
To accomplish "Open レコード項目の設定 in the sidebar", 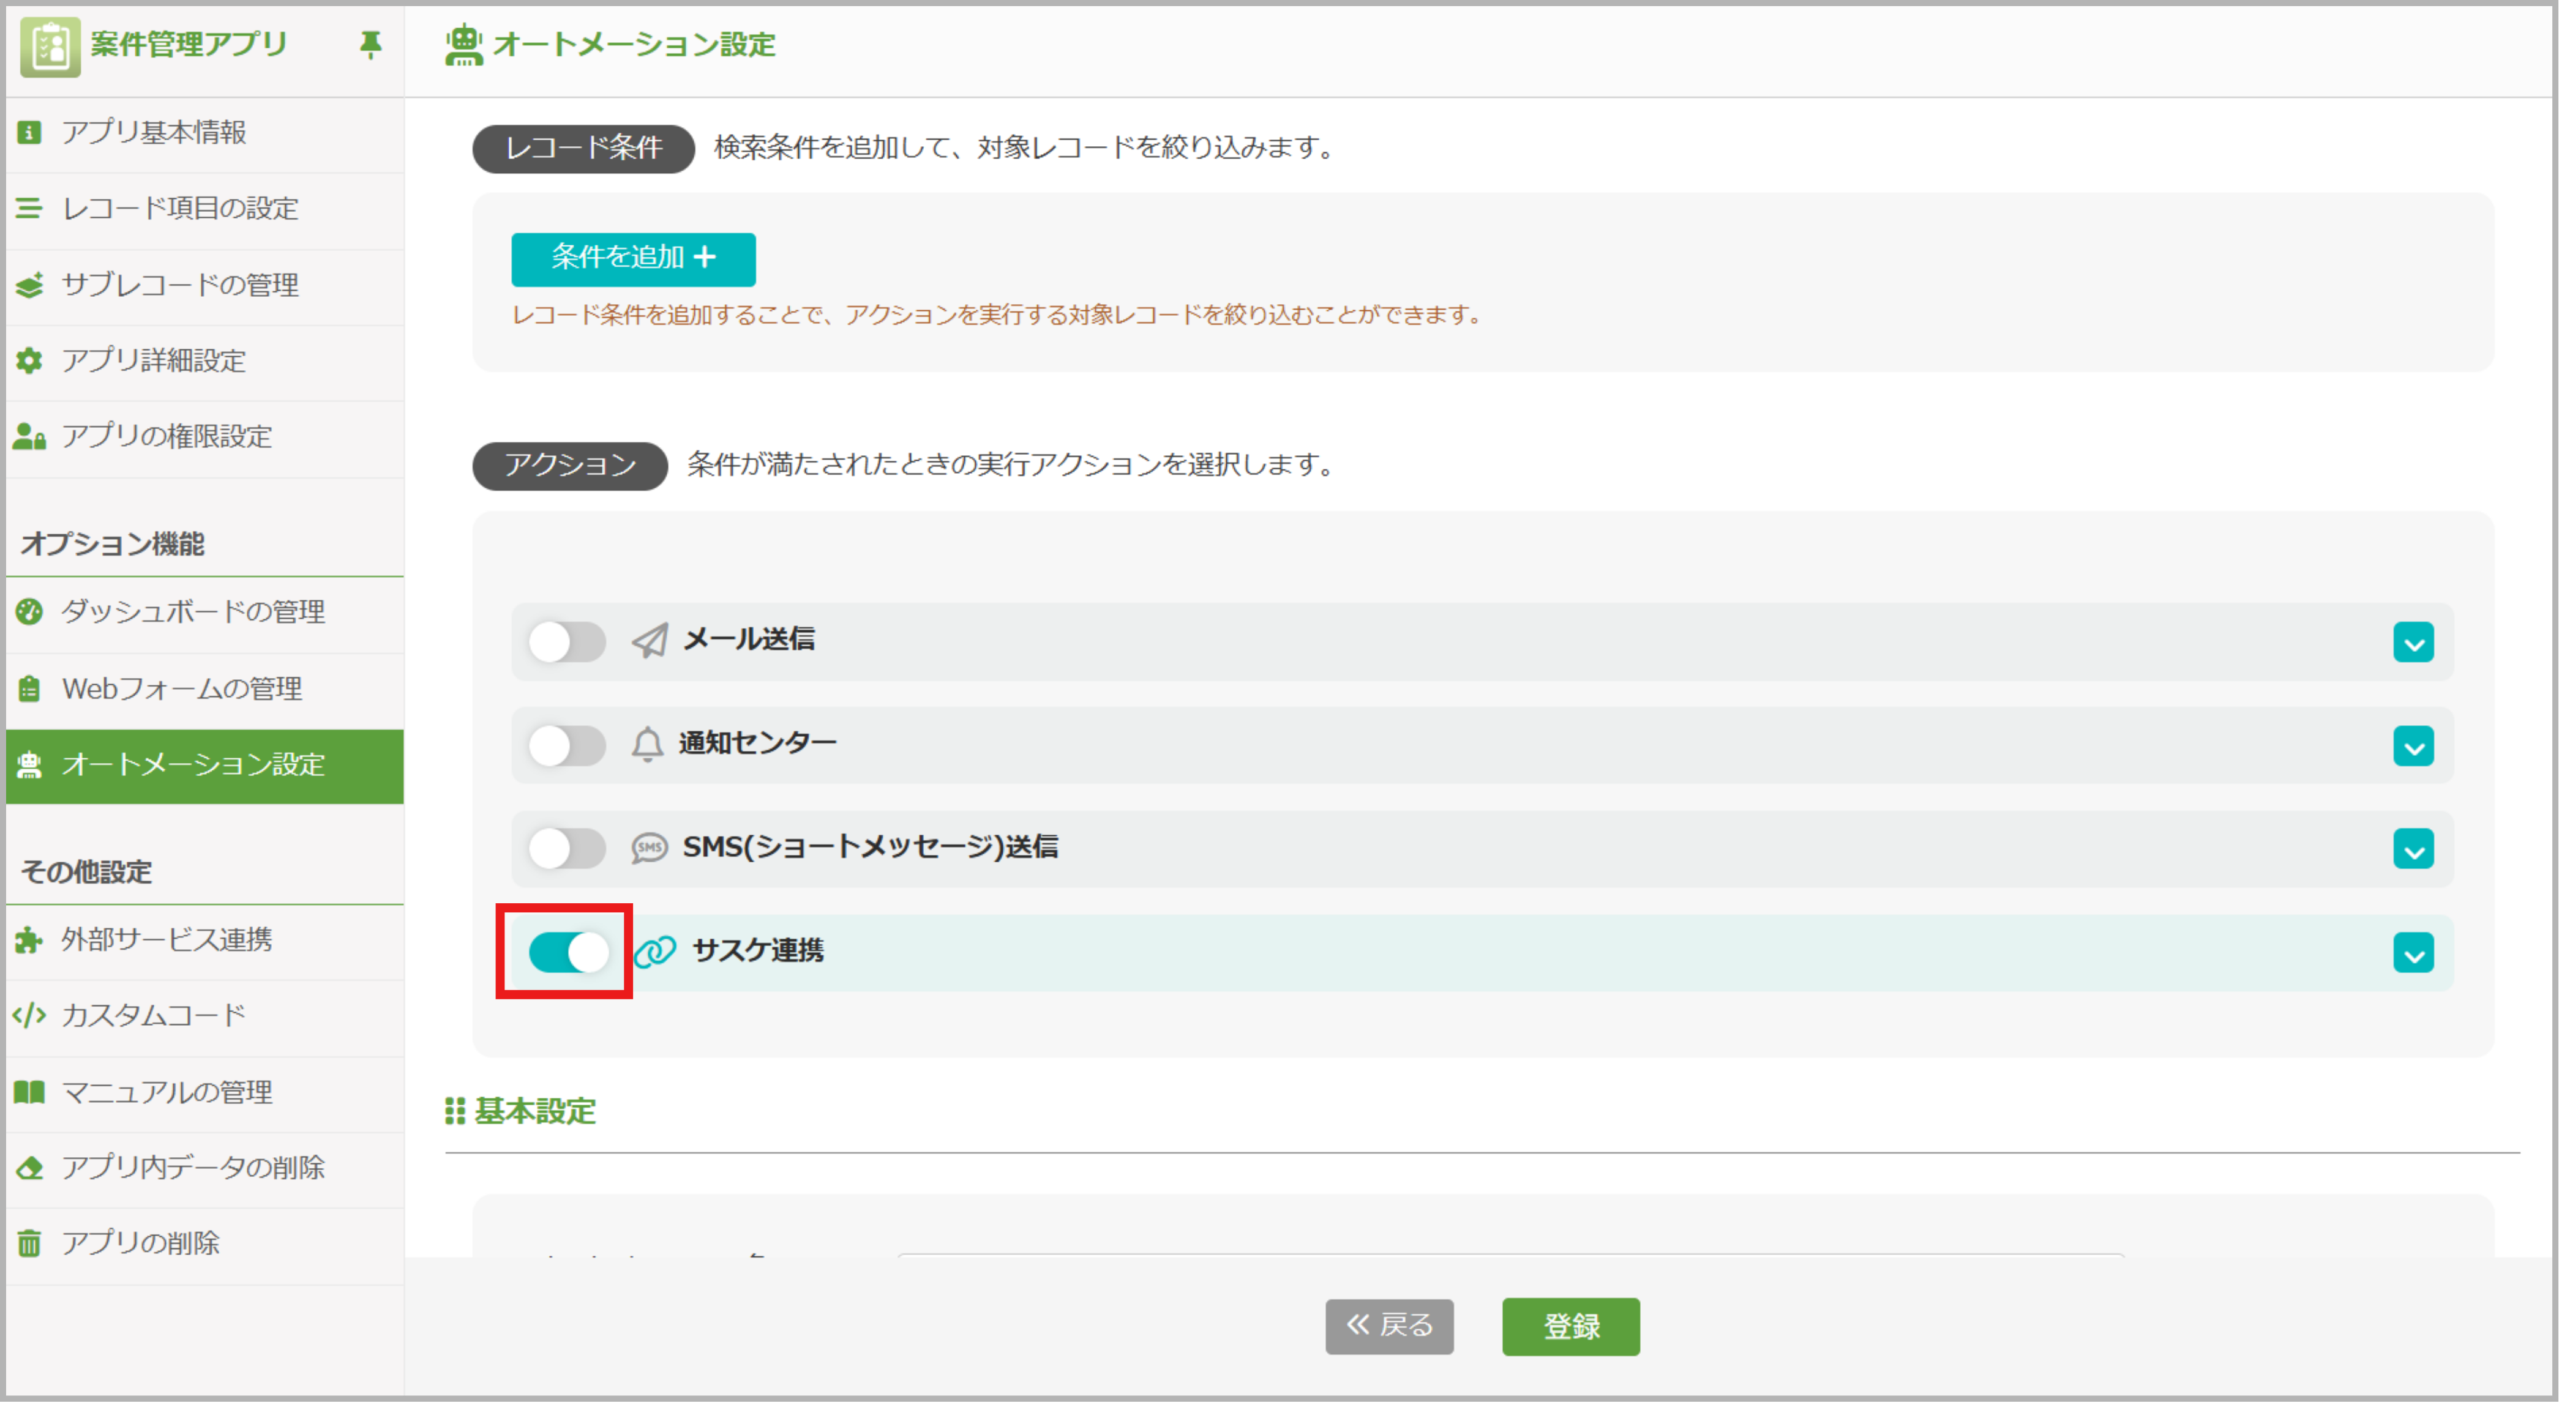I will point(204,209).
